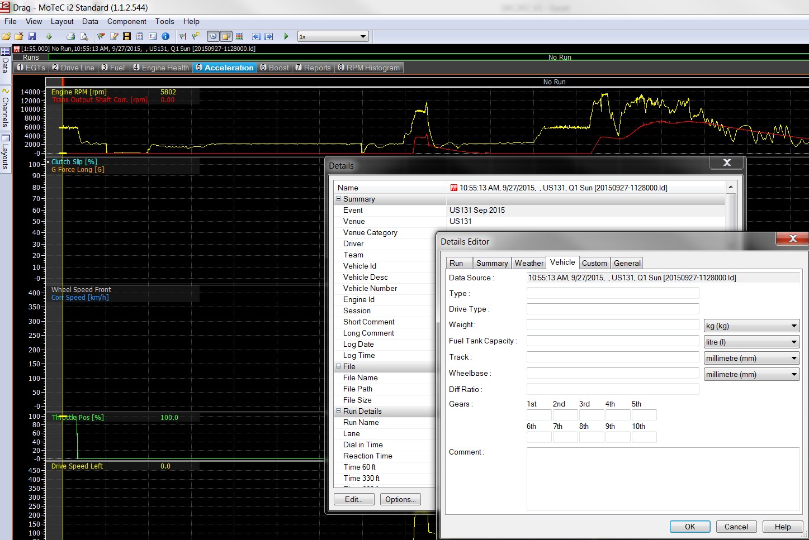Viewport: 809px width, 540px height.
Task: Click Cancel in the Details Editor
Action: pyautogui.click(x=736, y=527)
